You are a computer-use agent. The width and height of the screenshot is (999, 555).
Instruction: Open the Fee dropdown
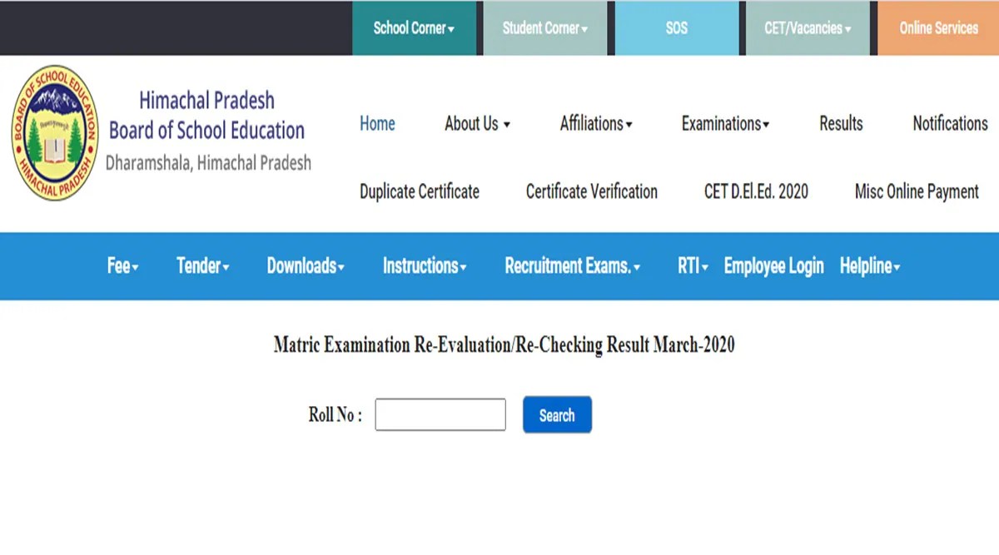pyautogui.click(x=121, y=266)
